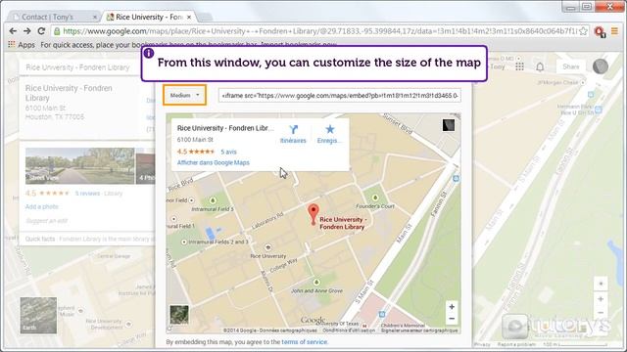Click the Share button on background page
This screenshot has height=352, width=627.
point(570,66)
